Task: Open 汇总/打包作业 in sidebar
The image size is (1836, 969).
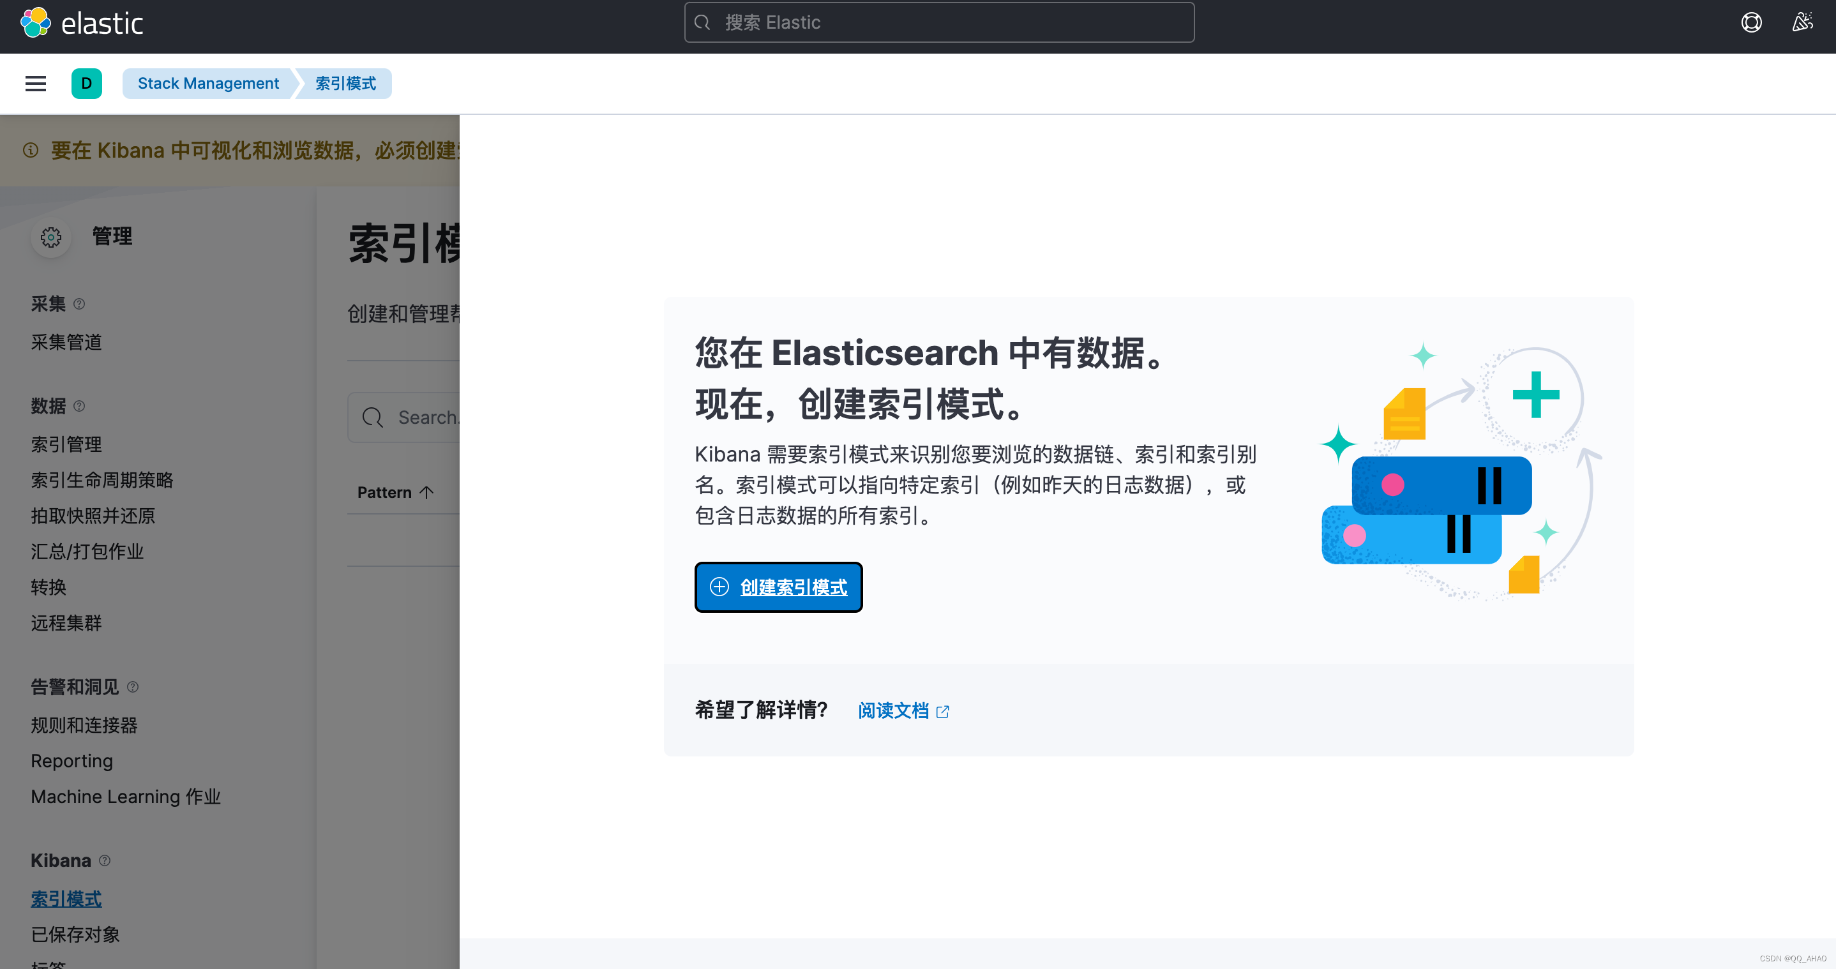Action: pos(87,552)
